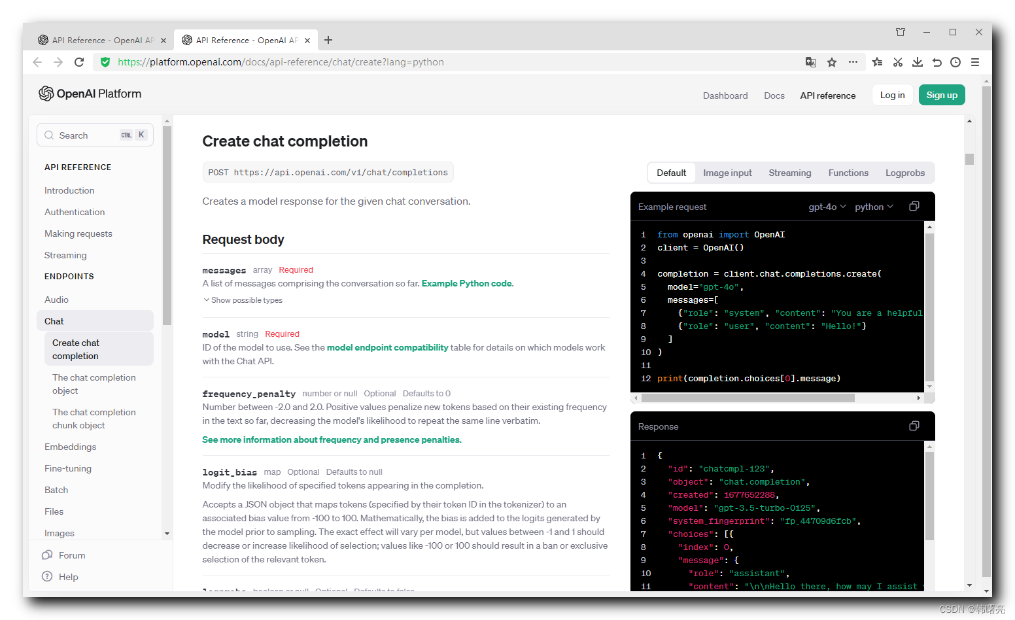View site security shield info

pos(105,62)
